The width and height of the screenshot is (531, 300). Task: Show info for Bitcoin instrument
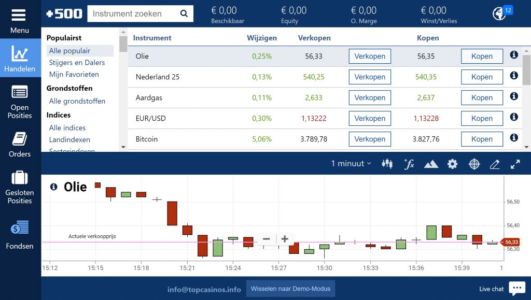pyautogui.click(x=514, y=138)
